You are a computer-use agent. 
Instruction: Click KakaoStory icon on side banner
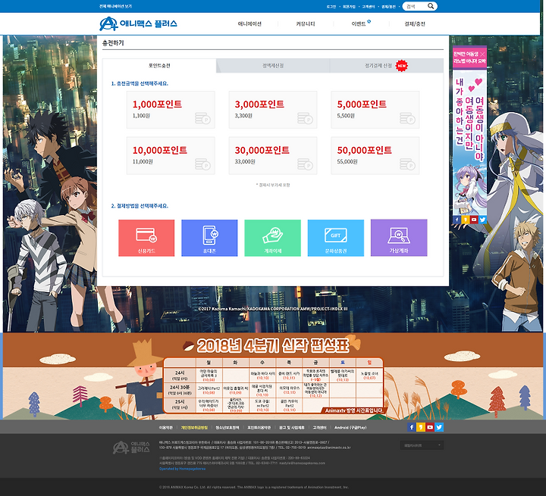pos(466,220)
